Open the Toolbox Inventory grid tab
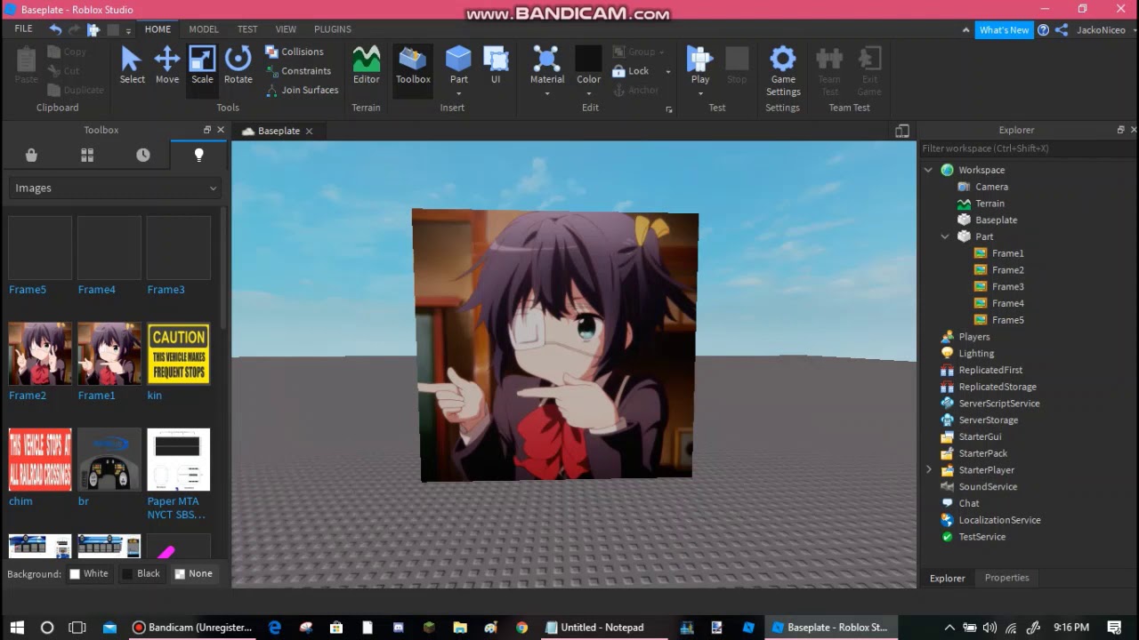 tap(87, 155)
